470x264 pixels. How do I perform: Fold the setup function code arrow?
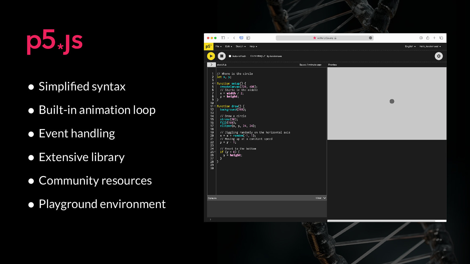coord(215,84)
